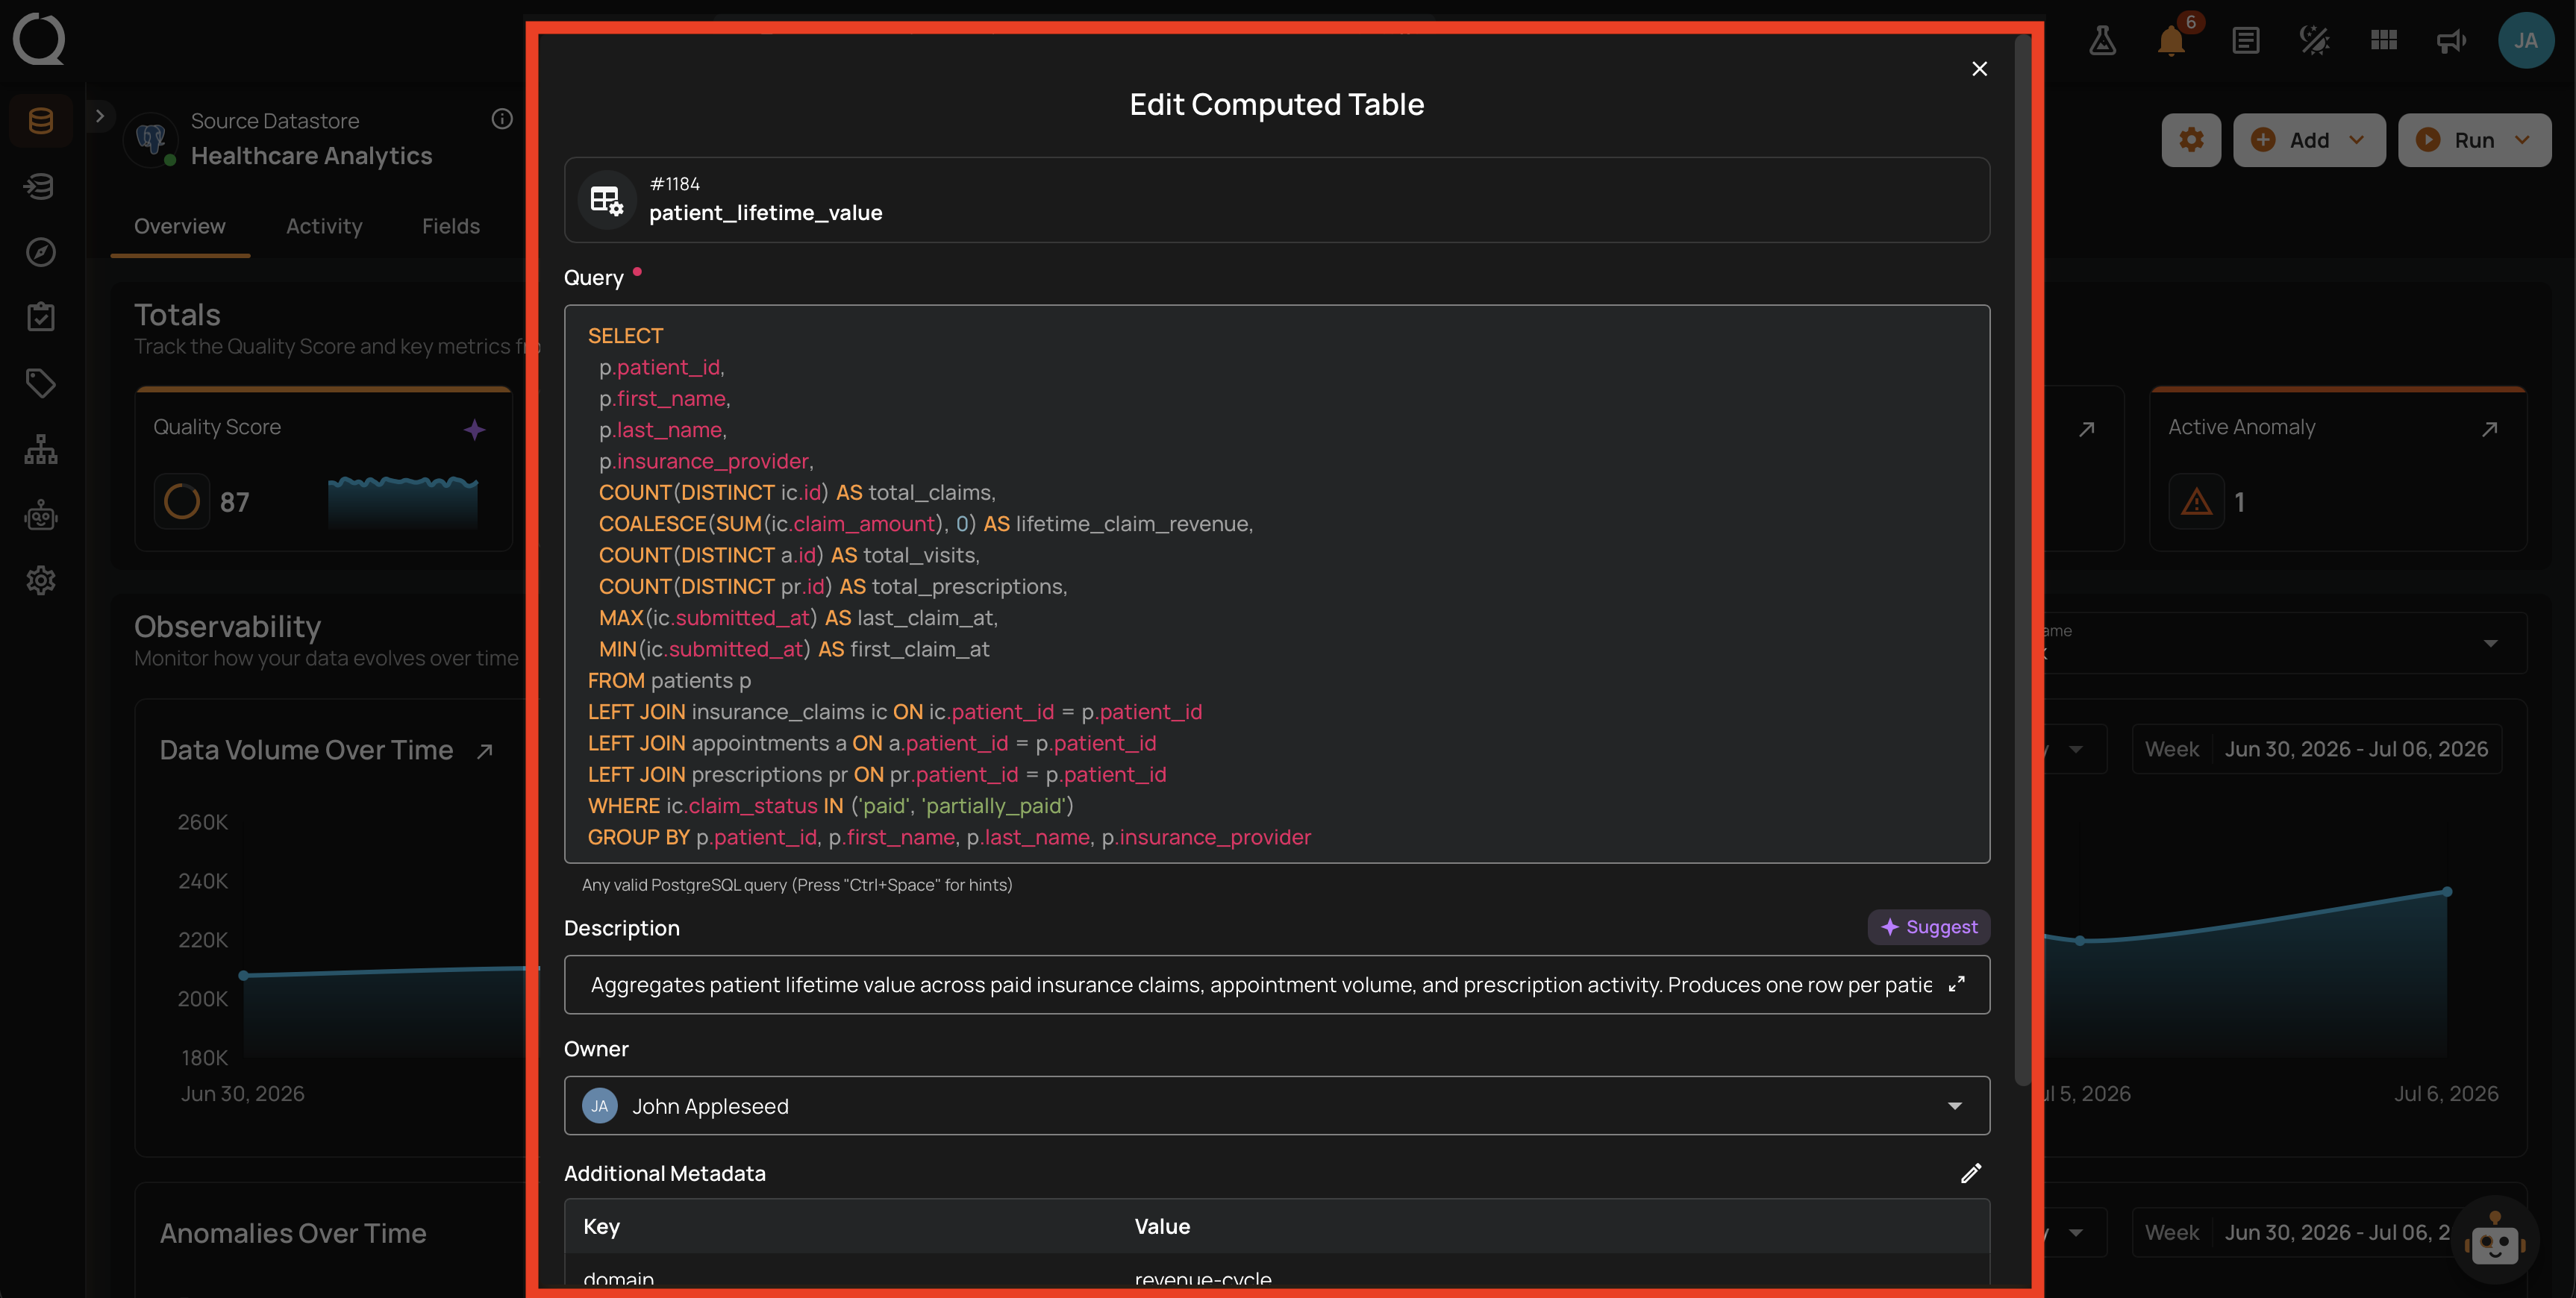Open the chatbot assistant icon

point(2495,1241)
